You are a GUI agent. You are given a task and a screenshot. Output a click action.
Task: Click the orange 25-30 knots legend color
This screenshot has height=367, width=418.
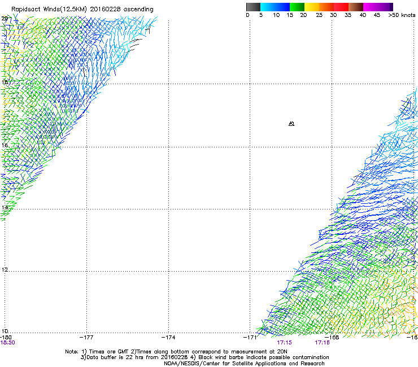pyautogui.click(x=326, y=7)
